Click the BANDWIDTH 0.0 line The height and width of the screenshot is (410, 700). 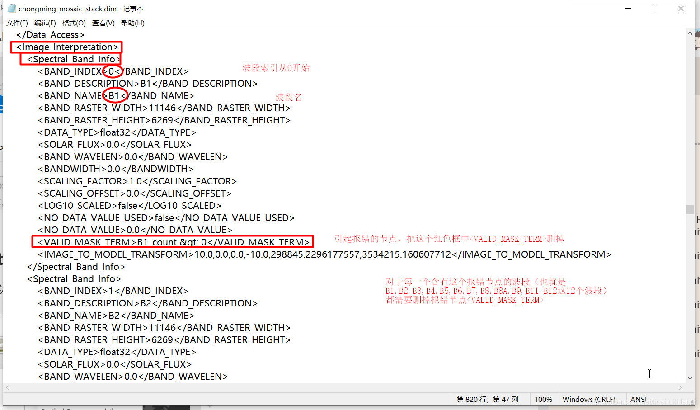click(x=116, y=169)
